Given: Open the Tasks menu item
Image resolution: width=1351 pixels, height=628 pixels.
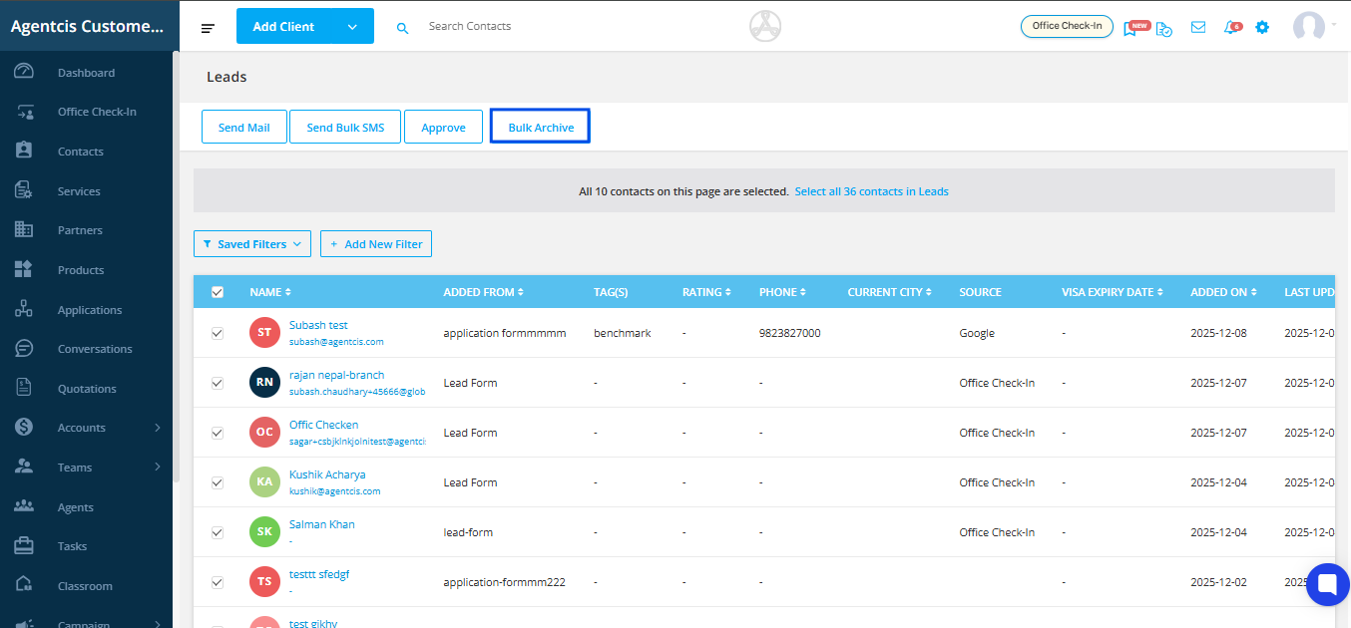Looking at the screenshot, I should point(72,546).
